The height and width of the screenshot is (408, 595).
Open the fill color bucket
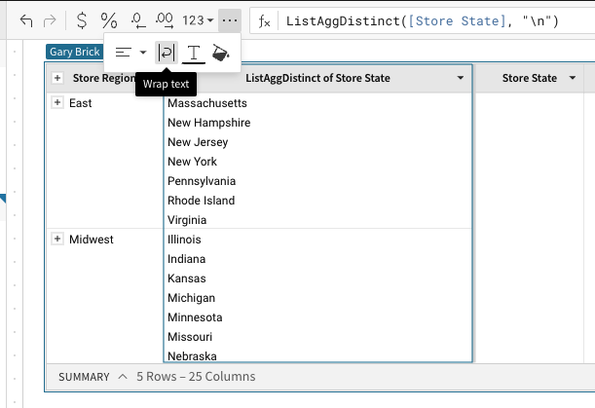tap(220, 53)
